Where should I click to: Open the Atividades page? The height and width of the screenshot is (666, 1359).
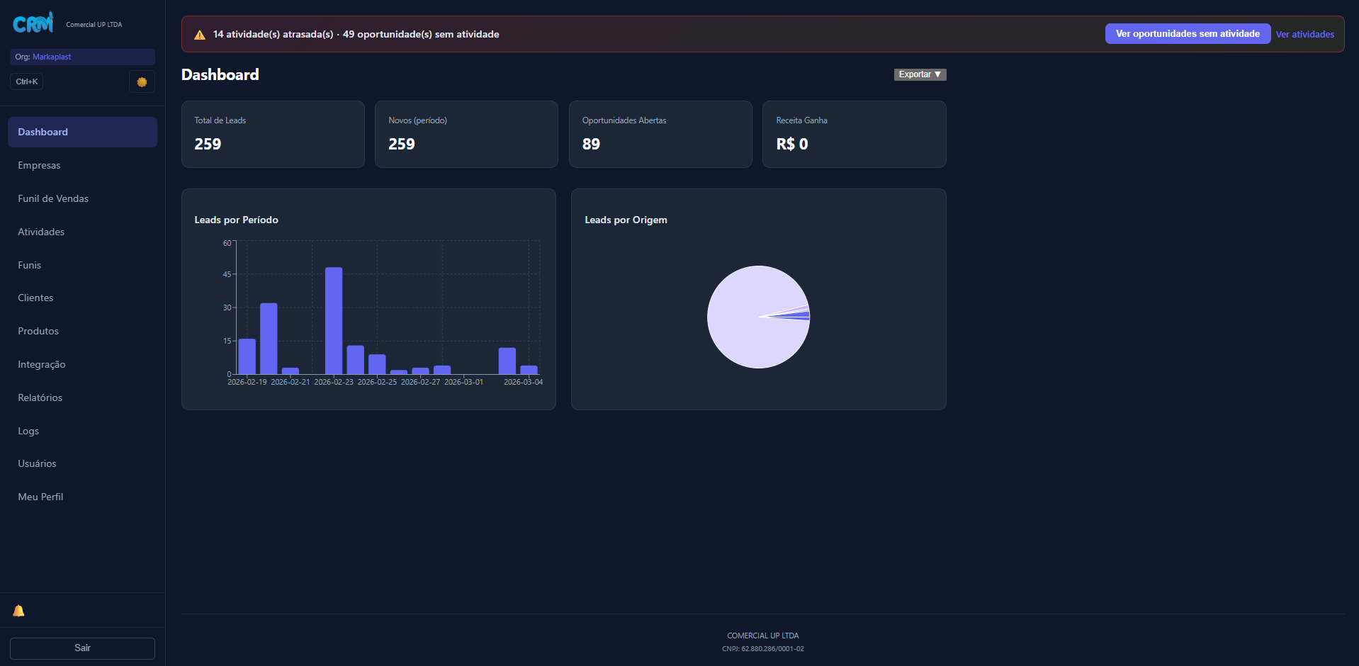pyautogui.click(x=41, y=232)
